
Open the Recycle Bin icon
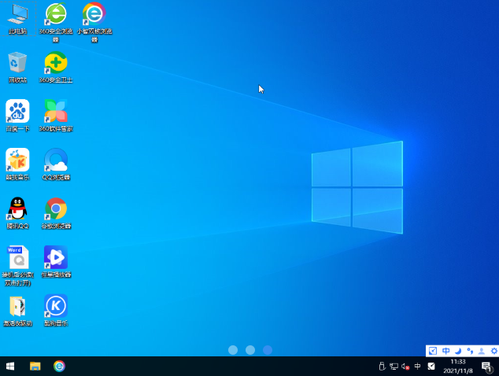(x=17, y=64)
